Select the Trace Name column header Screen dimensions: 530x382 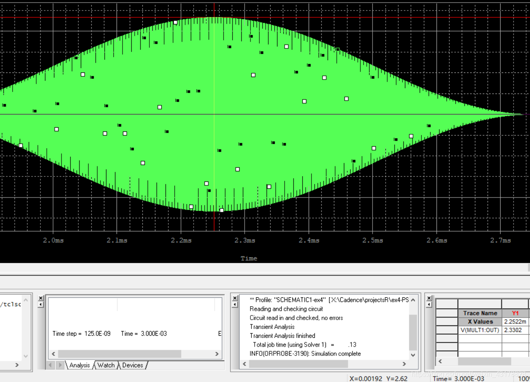click(x=480, y=313)
